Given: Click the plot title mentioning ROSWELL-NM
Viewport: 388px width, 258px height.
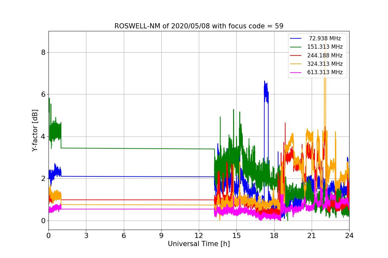Looking at the screenshot, I should coord(199,26).
